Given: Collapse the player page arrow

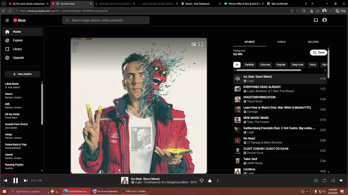Looking at the screenshot, I should pos(341,181).
